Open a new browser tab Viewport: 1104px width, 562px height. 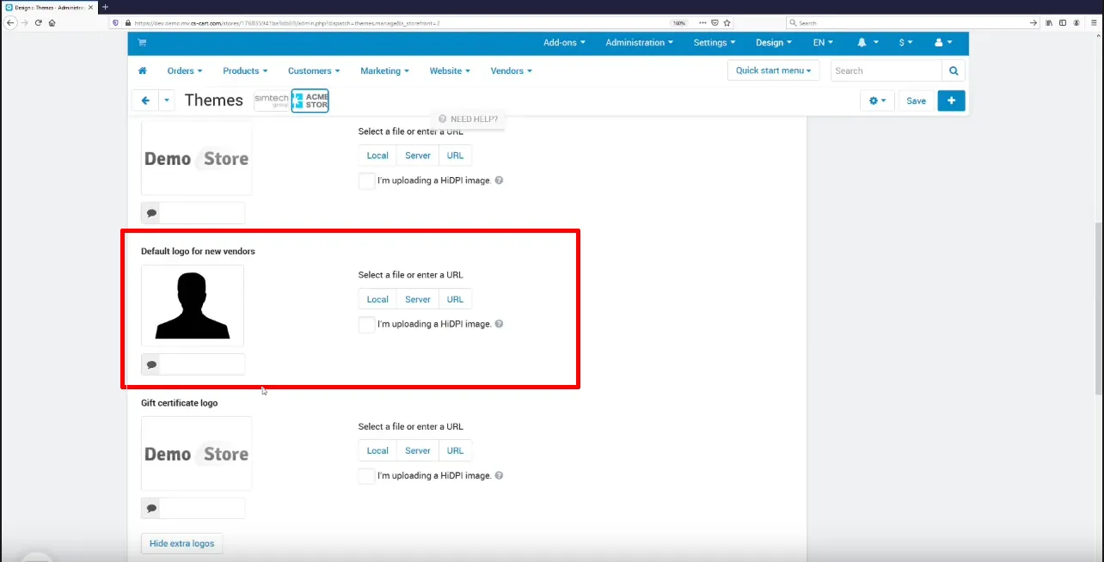pos(105,7)
